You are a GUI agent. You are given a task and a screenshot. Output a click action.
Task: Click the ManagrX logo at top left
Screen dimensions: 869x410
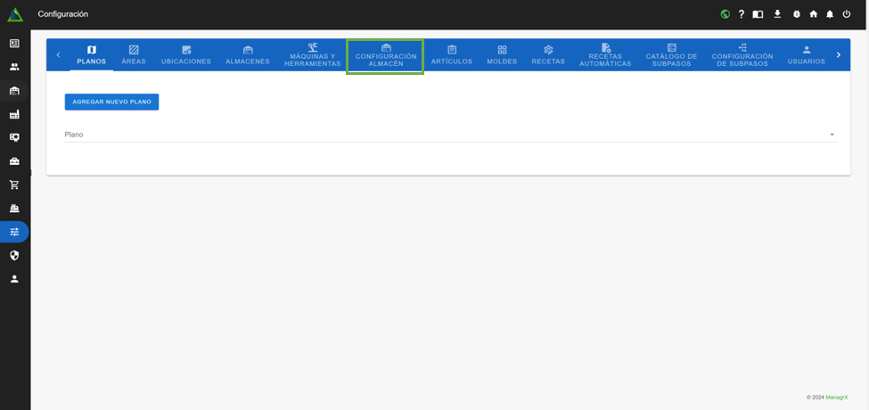[x=15, y=14]
